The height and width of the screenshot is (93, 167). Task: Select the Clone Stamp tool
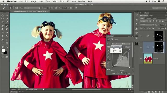(x=3, y=29)
